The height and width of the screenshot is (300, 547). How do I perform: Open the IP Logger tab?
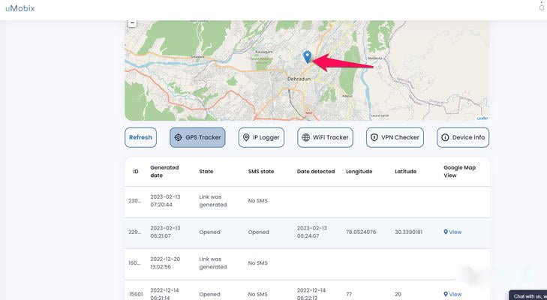tap(261, 137)
